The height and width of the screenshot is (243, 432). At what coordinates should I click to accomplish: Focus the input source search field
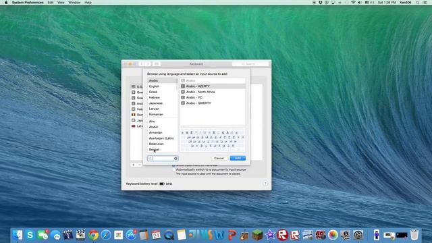coord(163,159)
